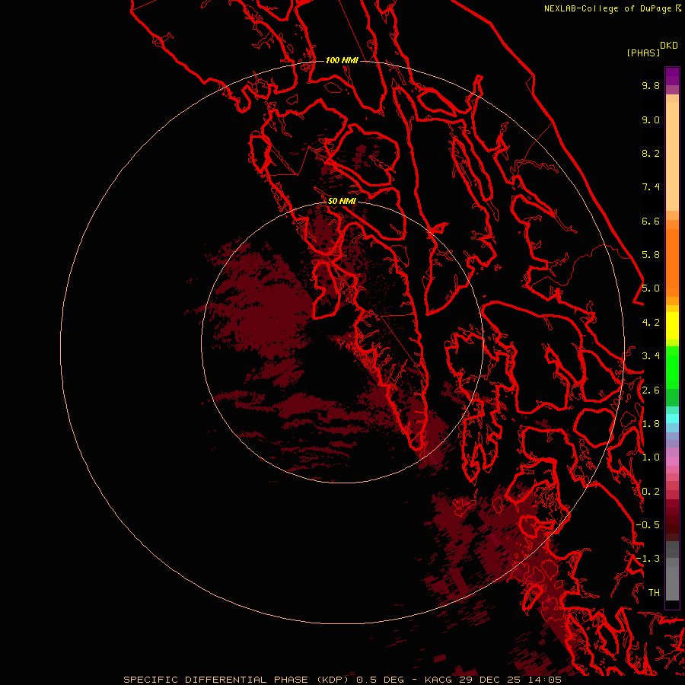Image resolution: width=685 pixels, height=685 pixels.
Task: Click the 7.4 scale value
Action: (651, 187)
